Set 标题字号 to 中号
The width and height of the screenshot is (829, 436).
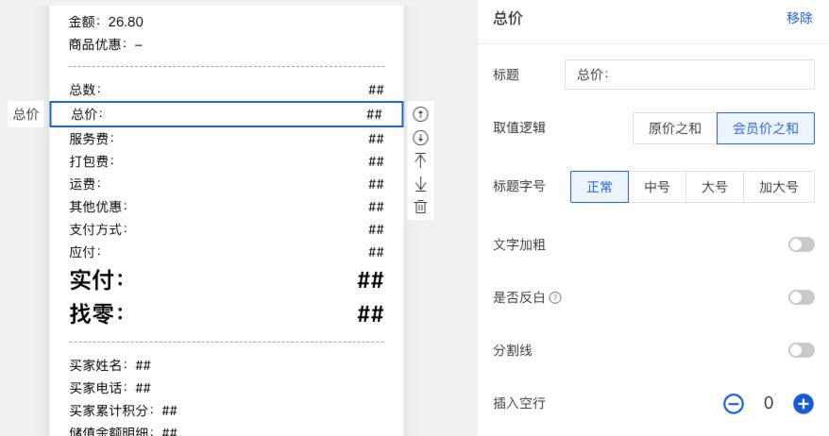click(x=657, y=187)
